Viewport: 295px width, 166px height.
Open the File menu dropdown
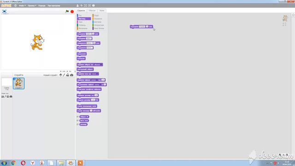pos(22,6)
